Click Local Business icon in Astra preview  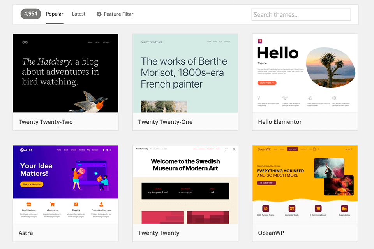29,204
